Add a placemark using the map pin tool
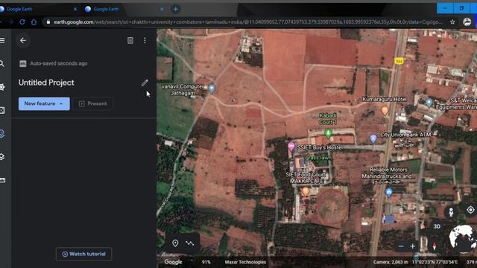Screen dimensions: 477x268 pyautogui.click(x=175, y=243)
